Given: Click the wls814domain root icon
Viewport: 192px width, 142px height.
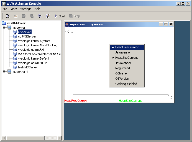Looking at the screenshot, I should click(x=4, y=23).
